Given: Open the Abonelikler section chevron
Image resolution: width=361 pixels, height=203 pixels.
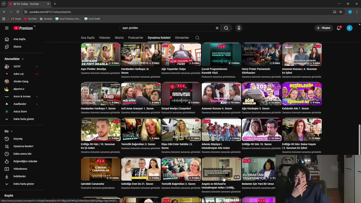Looking at the screenshot, I should (x=23, y=59).
